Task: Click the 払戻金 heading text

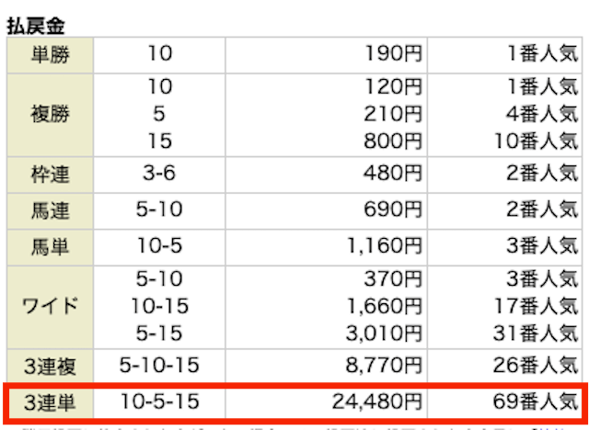Action: pyautogui.click(x=36, y=26)
